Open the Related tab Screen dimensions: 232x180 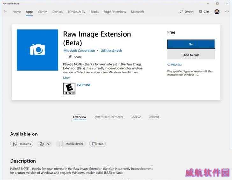pos(154,117)
